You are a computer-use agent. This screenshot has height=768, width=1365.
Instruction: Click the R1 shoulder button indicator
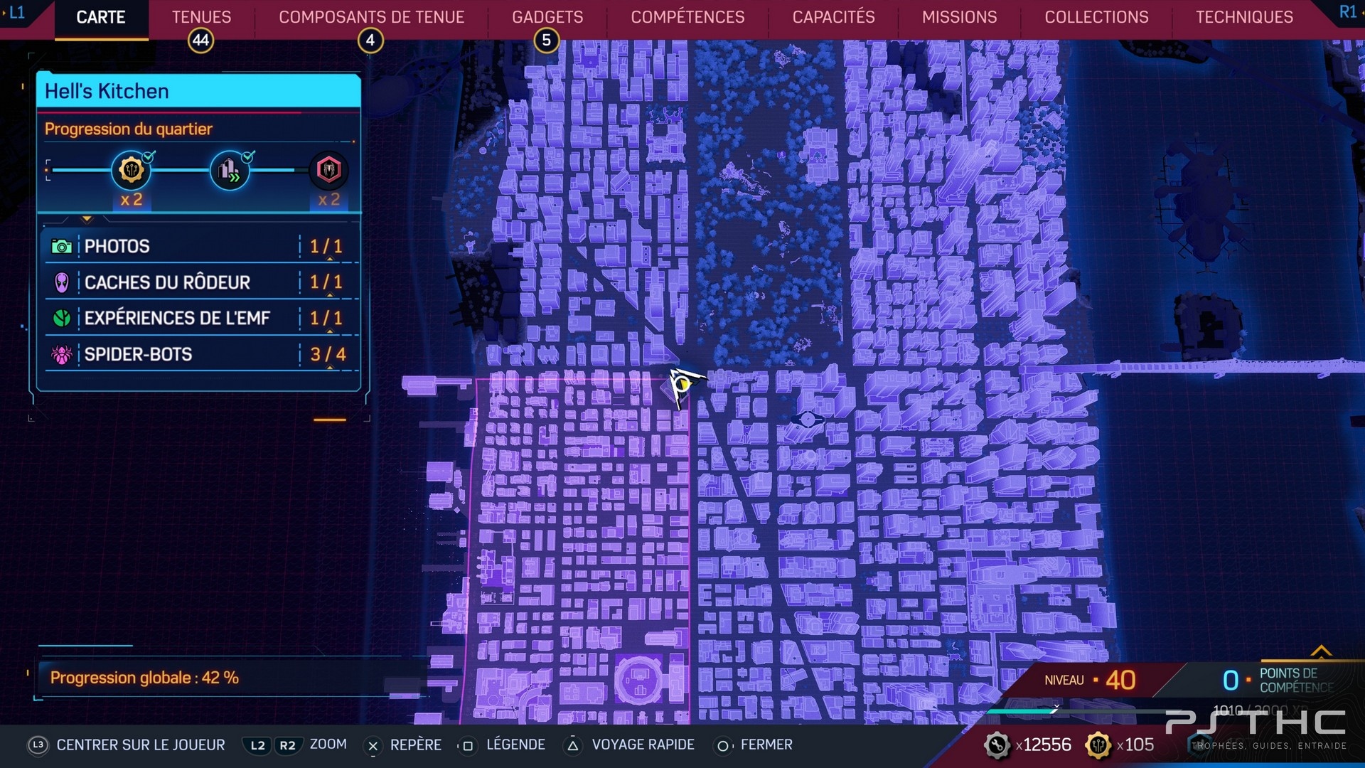pyautogui.click(x=1348, y=12)
